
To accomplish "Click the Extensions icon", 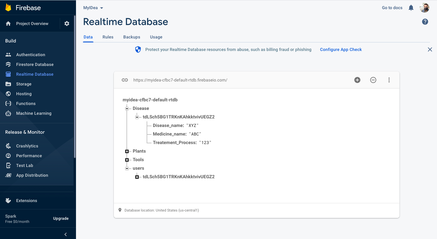I will pyautogui.click(x=8, y=201).
